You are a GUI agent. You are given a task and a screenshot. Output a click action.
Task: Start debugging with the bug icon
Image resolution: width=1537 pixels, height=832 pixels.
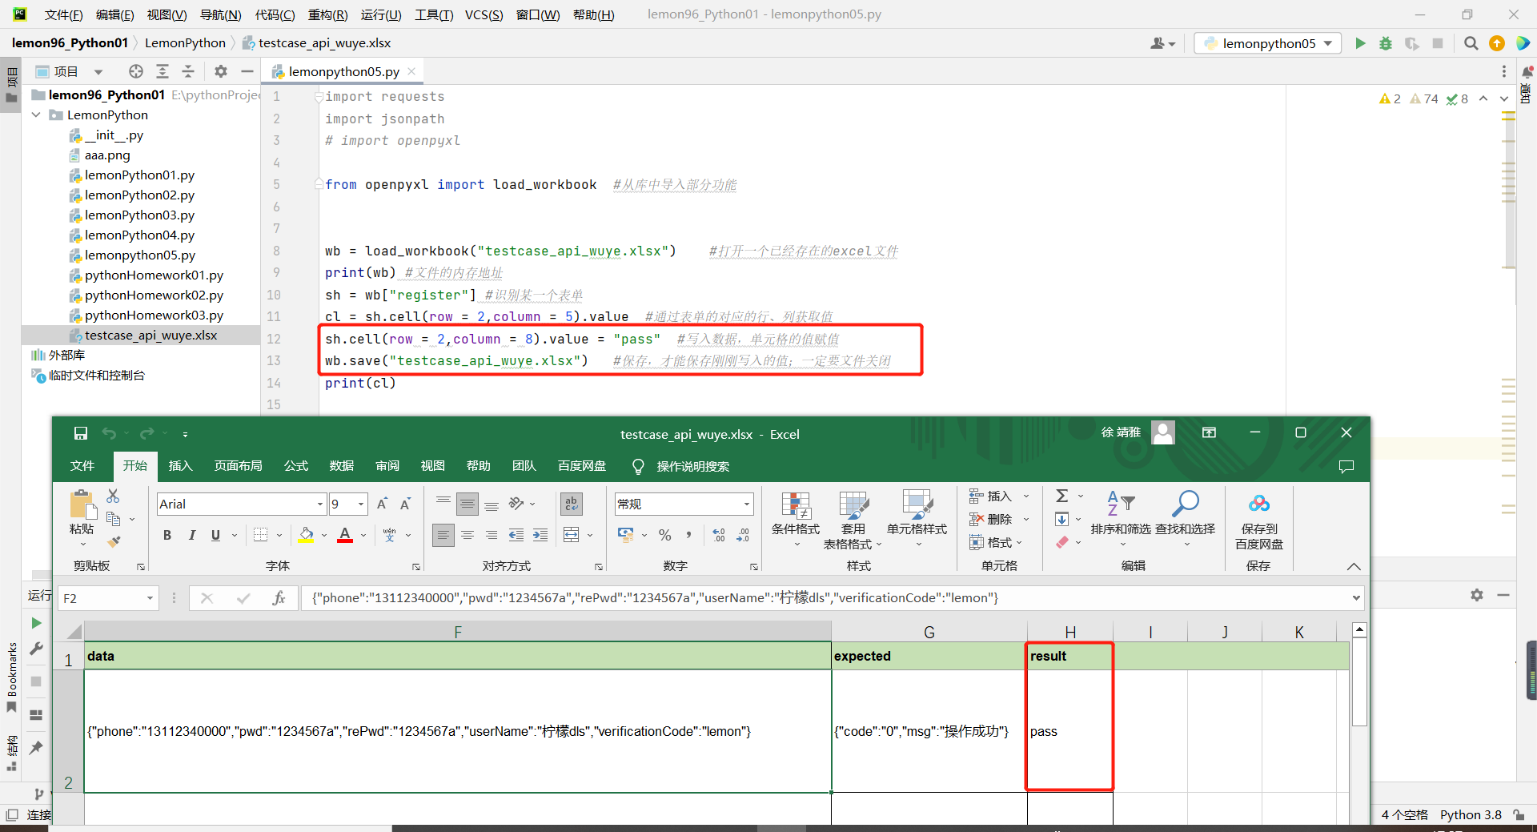click(1386, 43)
